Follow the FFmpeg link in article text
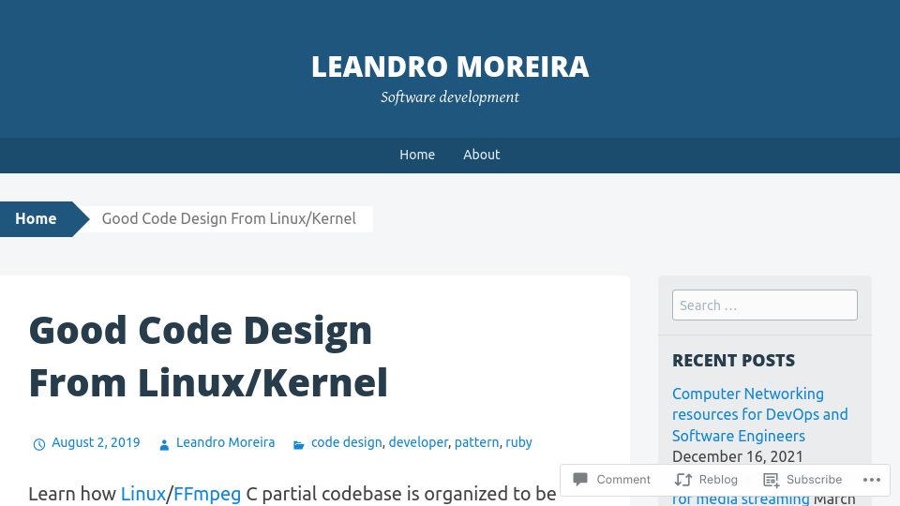 point(207,494)
